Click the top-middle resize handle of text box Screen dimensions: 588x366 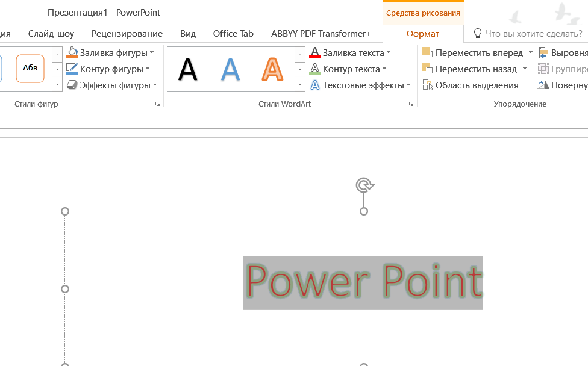tap(364, 211)
